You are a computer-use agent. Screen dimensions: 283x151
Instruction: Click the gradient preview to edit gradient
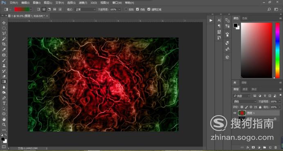[x=22, y=9]
